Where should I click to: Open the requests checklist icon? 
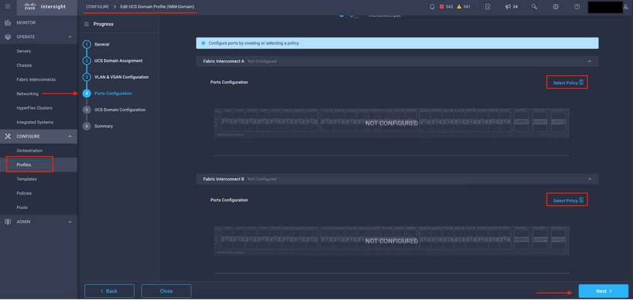click(x=488, y=7)
